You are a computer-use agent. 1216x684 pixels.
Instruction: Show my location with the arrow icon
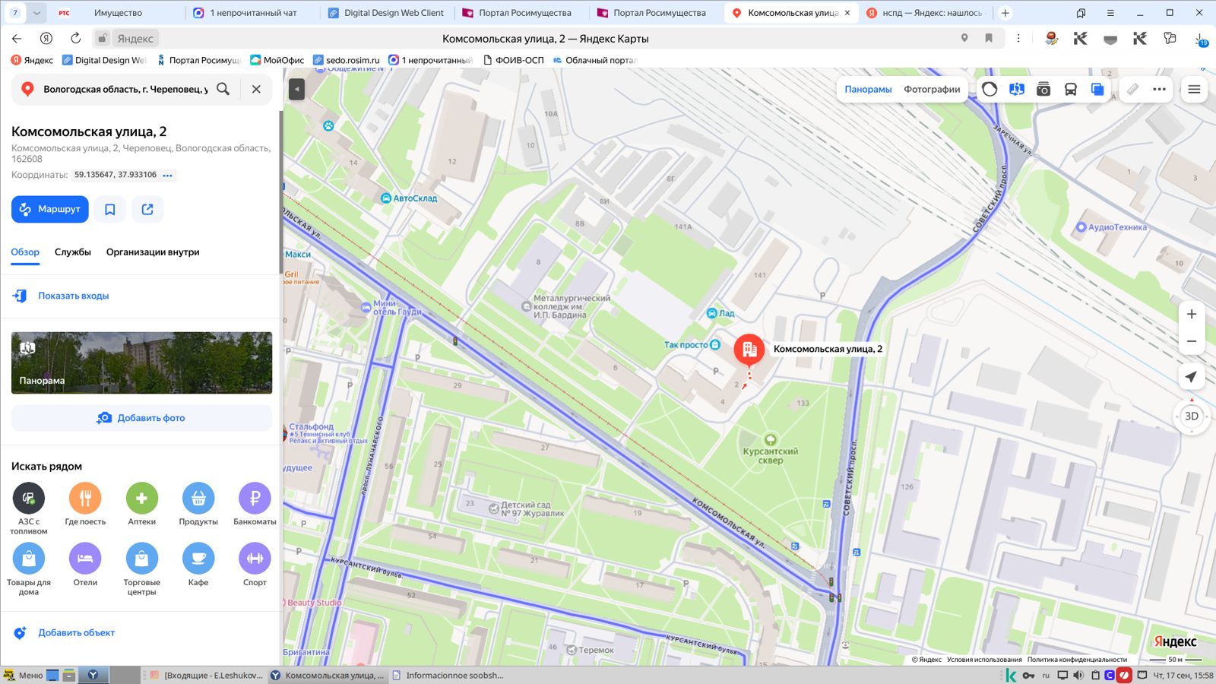pos(1192,377)
